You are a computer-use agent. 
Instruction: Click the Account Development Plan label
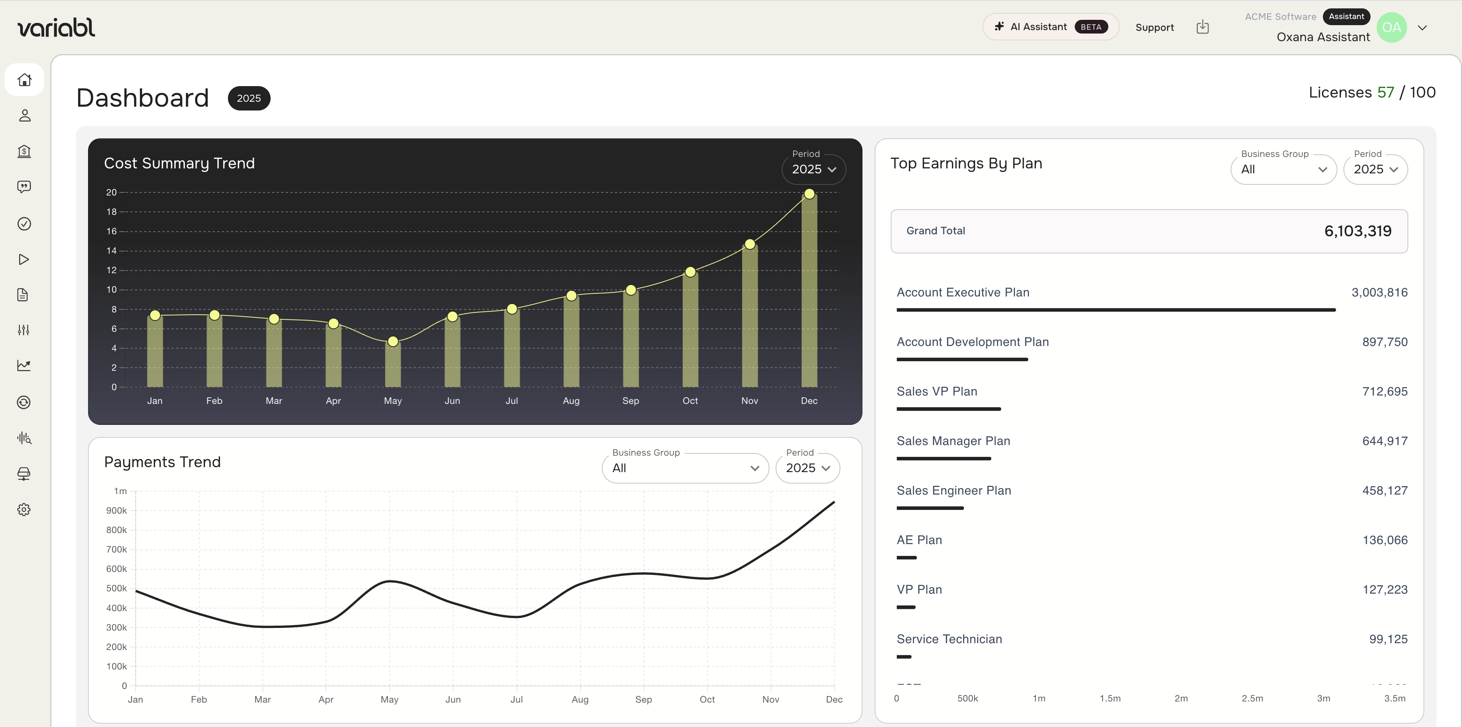(x=973, y=342)
